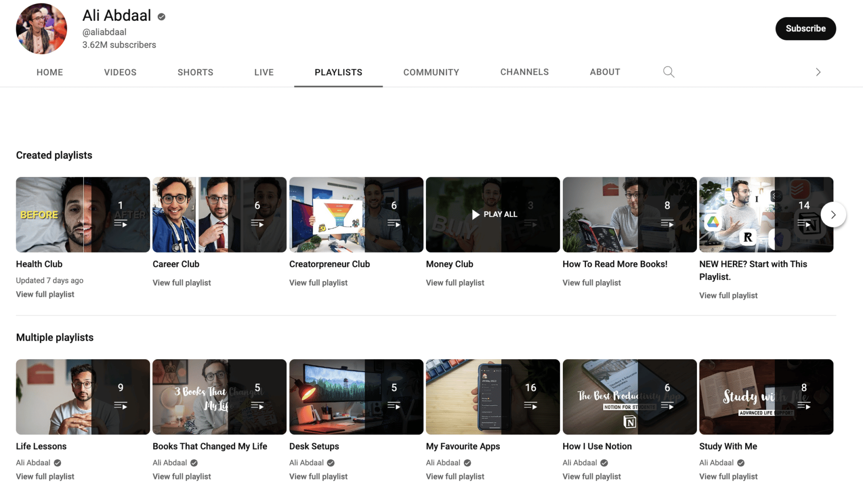Switch to the HOME tab
Viewport: 863px width, 504px height.
(50, 72)
